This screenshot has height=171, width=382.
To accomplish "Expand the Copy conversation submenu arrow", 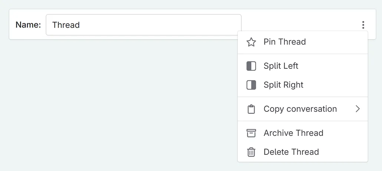I will [358, 109].
